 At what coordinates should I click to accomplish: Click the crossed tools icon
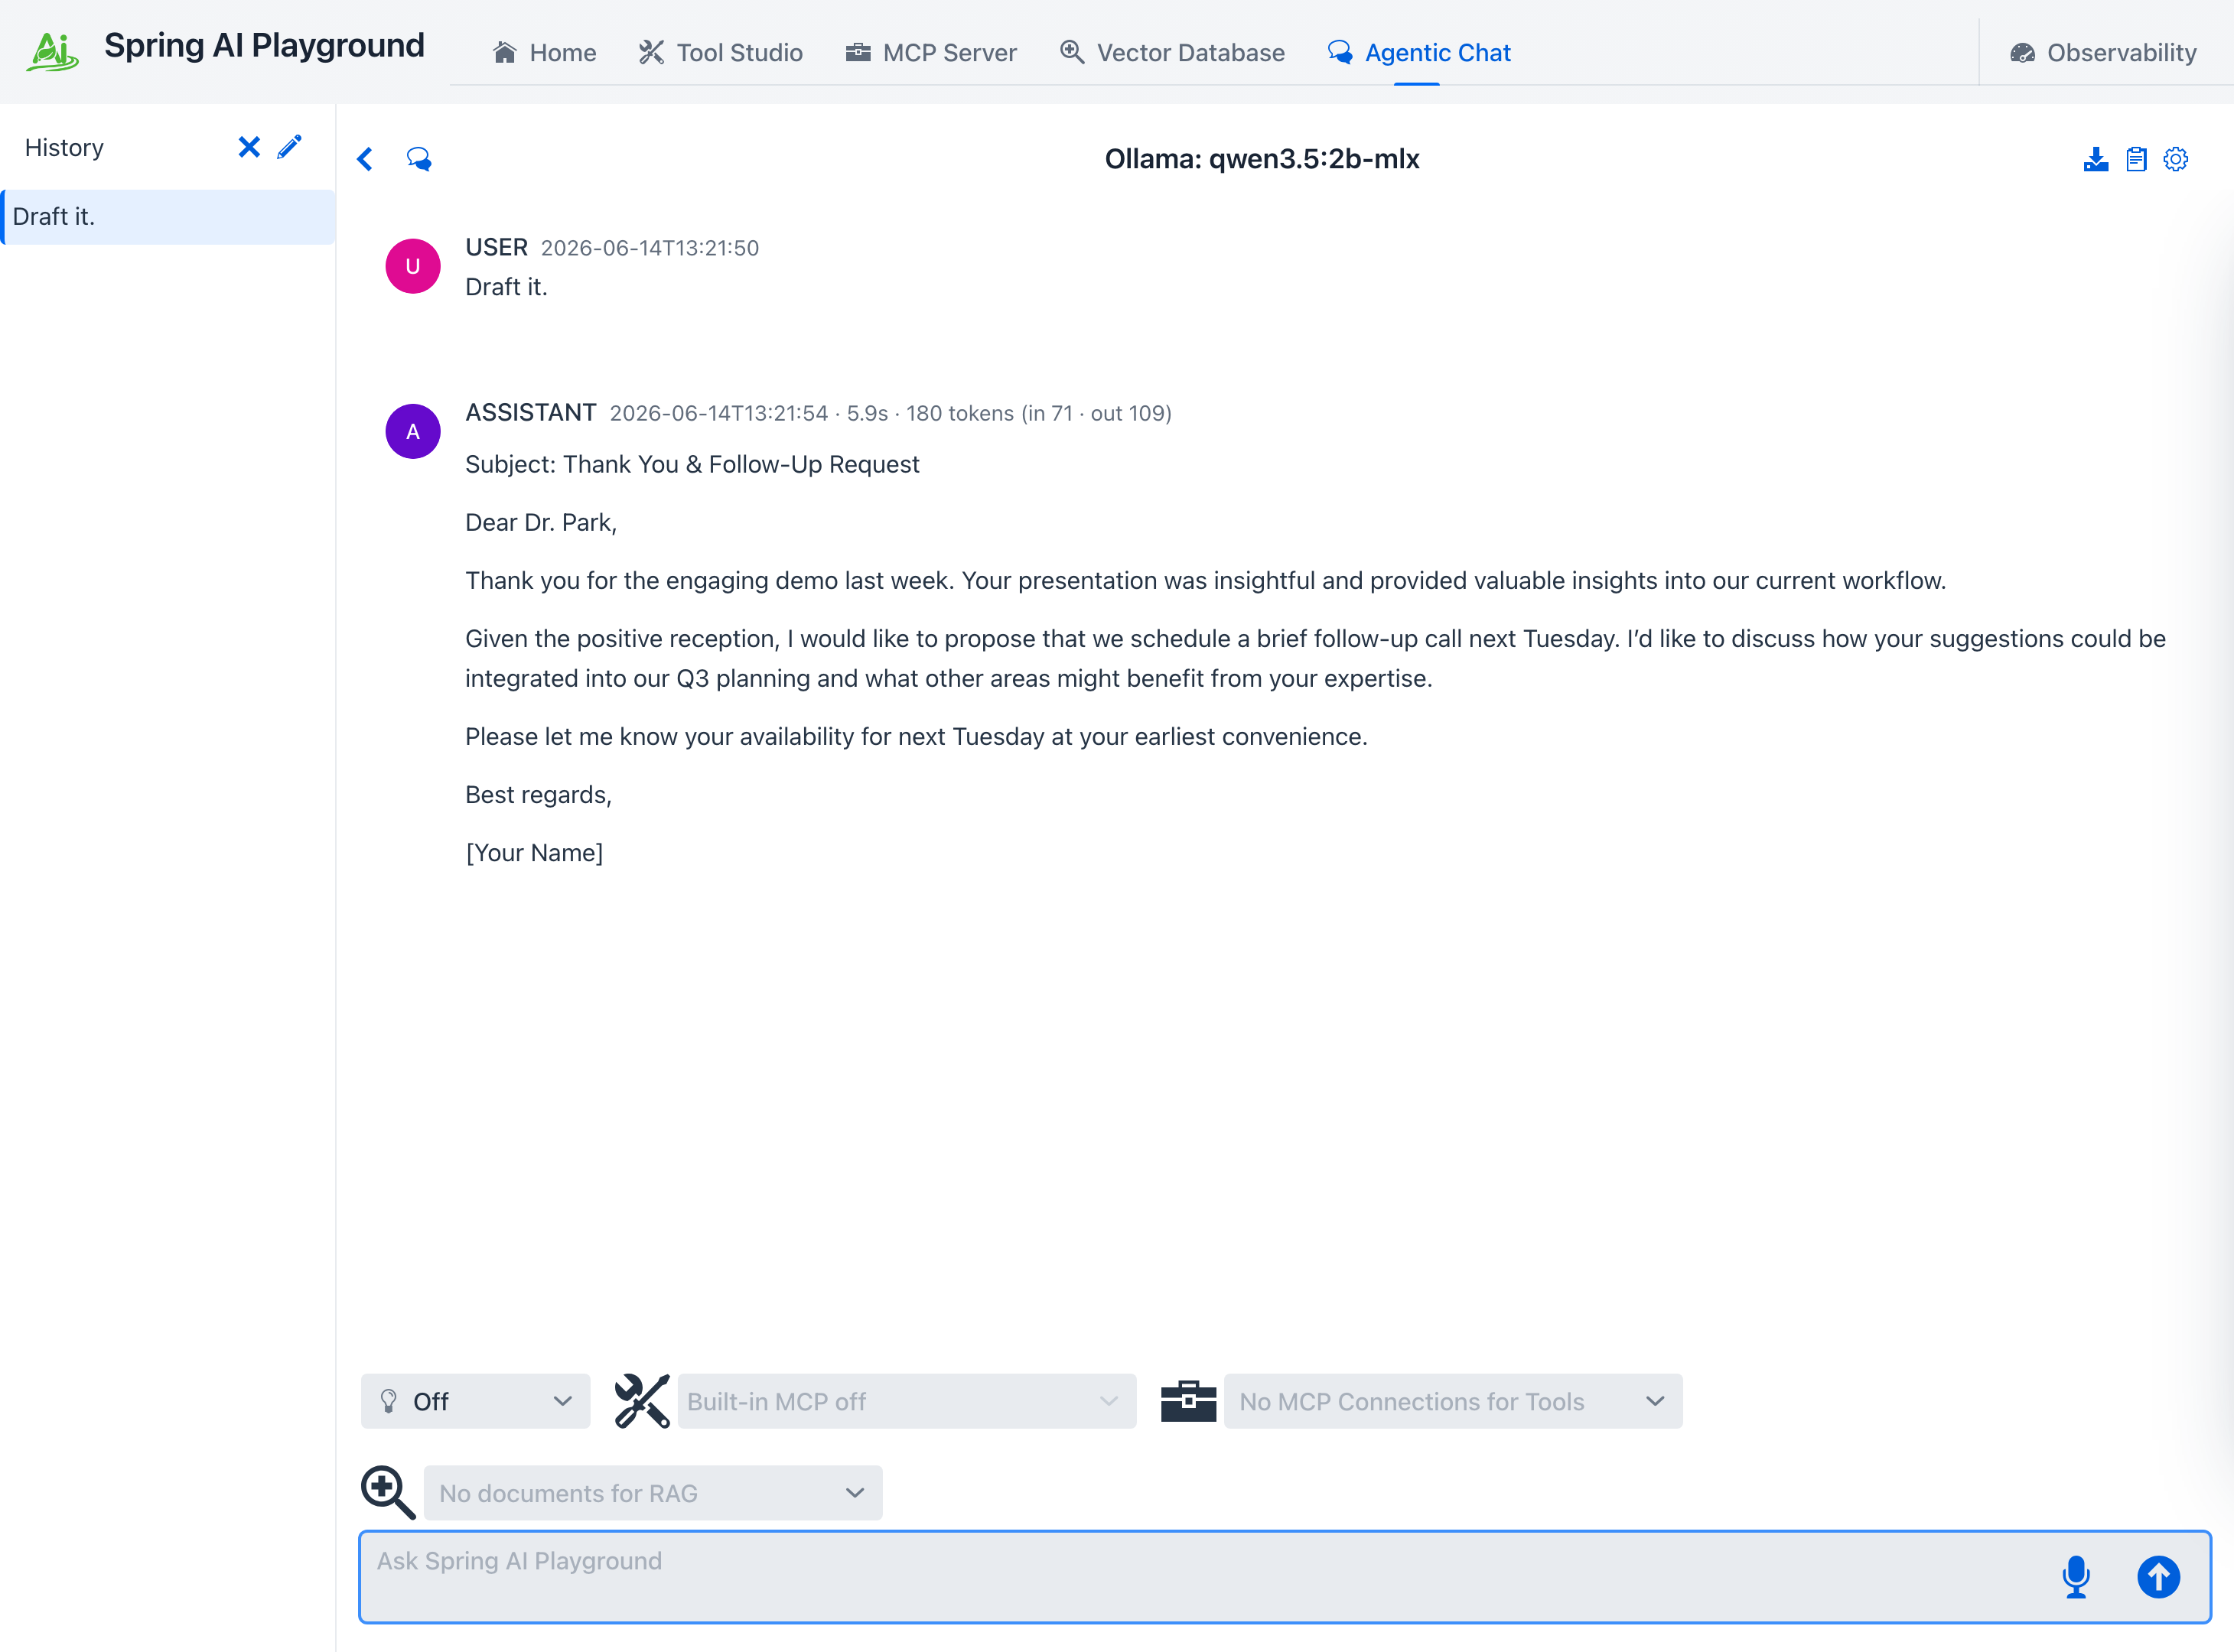pyautogui.click(x=643, y=1401)
